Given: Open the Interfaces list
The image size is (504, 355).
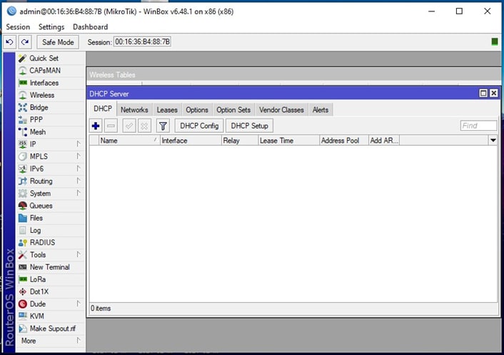Looking at the screenshot, I should click(x=44, y=83).
